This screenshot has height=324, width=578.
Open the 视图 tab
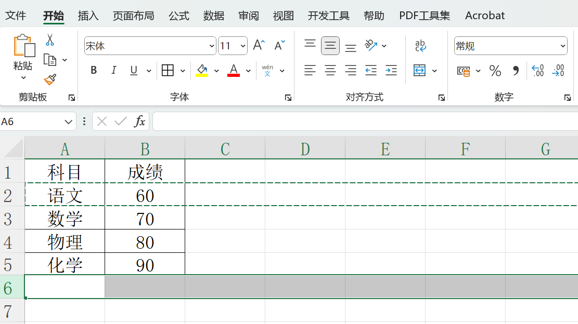283,16
